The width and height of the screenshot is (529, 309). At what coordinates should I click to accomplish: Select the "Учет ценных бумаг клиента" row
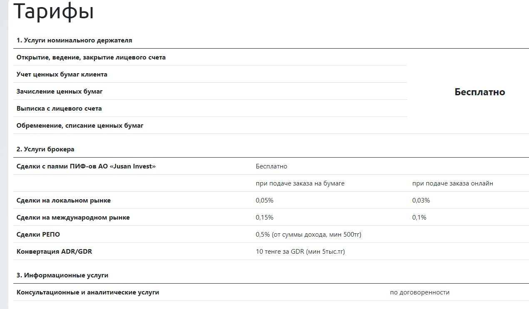coord(62,74)
